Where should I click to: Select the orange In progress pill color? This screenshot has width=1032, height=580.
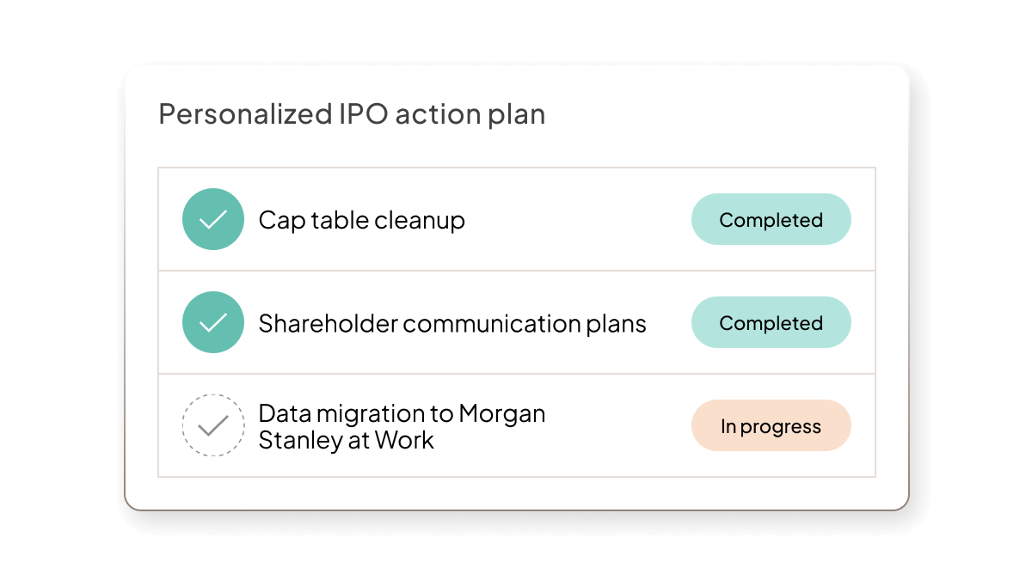pyautogui.click(x=771, y=425)
